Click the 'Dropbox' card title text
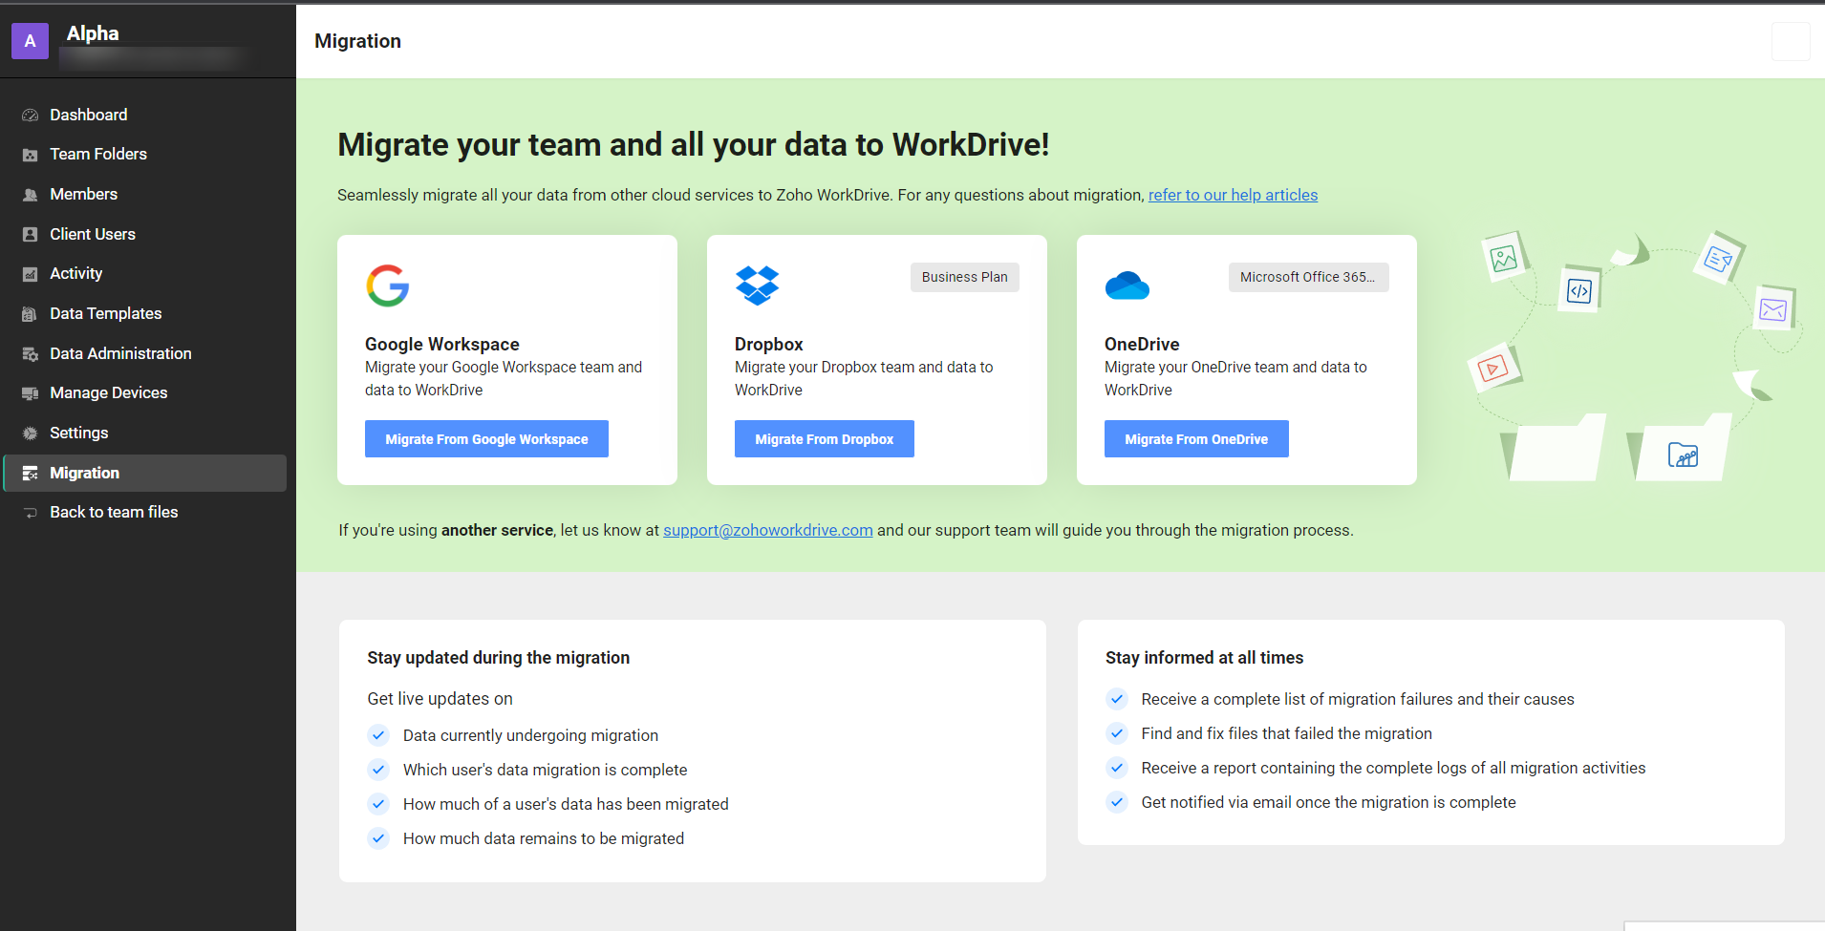 tap(769, 344)
